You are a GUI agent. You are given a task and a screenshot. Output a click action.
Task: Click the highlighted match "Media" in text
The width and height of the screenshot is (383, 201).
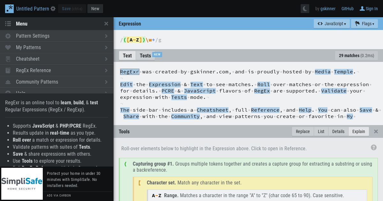(x=323, y=72)
